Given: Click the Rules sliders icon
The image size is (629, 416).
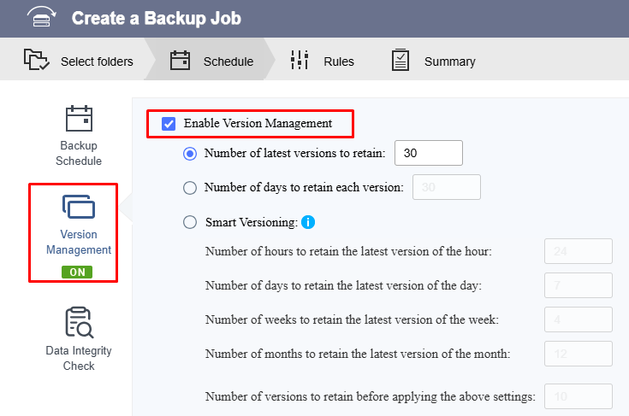Looking at the screenshot, I should [300, 60].
